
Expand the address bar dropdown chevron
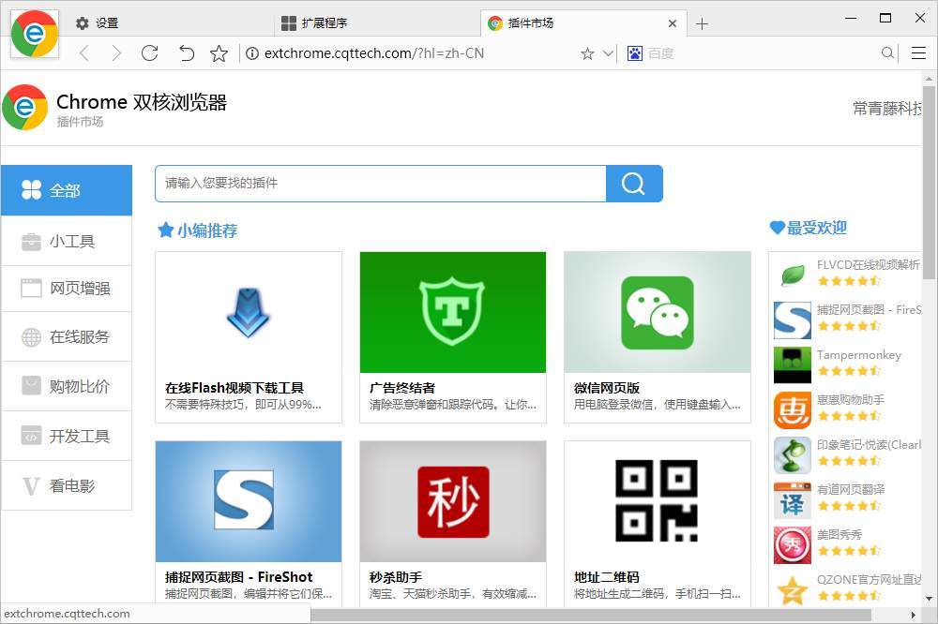pyautogui.click(x=608, y=53)
